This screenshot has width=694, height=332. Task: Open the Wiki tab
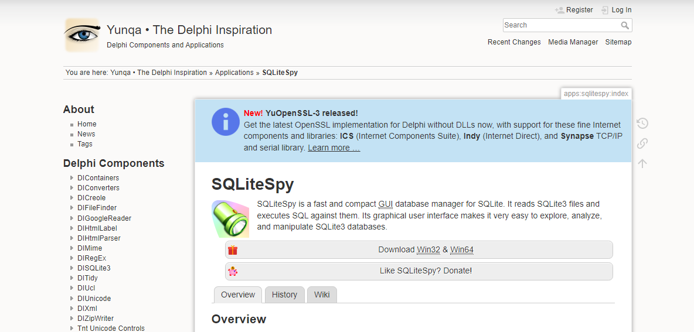(x=322, y=295)
